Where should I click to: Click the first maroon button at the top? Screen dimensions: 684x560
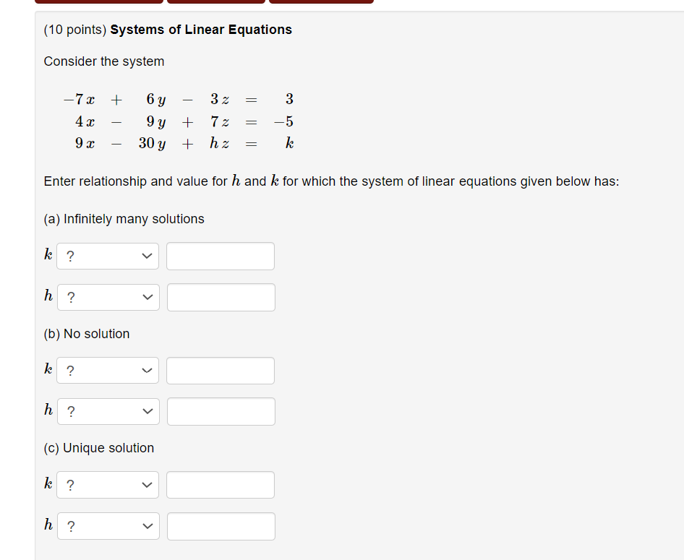pyautogui.click(x=98, y=1)
